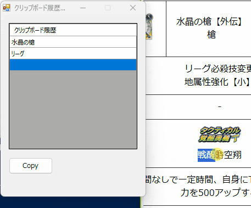Click the タクティカル覚醒奥義 badge image
This screenshot has height=208, width=251.
220,134
